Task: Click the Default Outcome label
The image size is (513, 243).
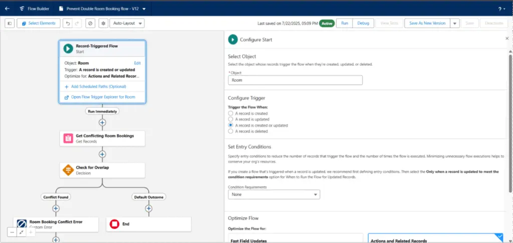Action: (x=148, y=197)
